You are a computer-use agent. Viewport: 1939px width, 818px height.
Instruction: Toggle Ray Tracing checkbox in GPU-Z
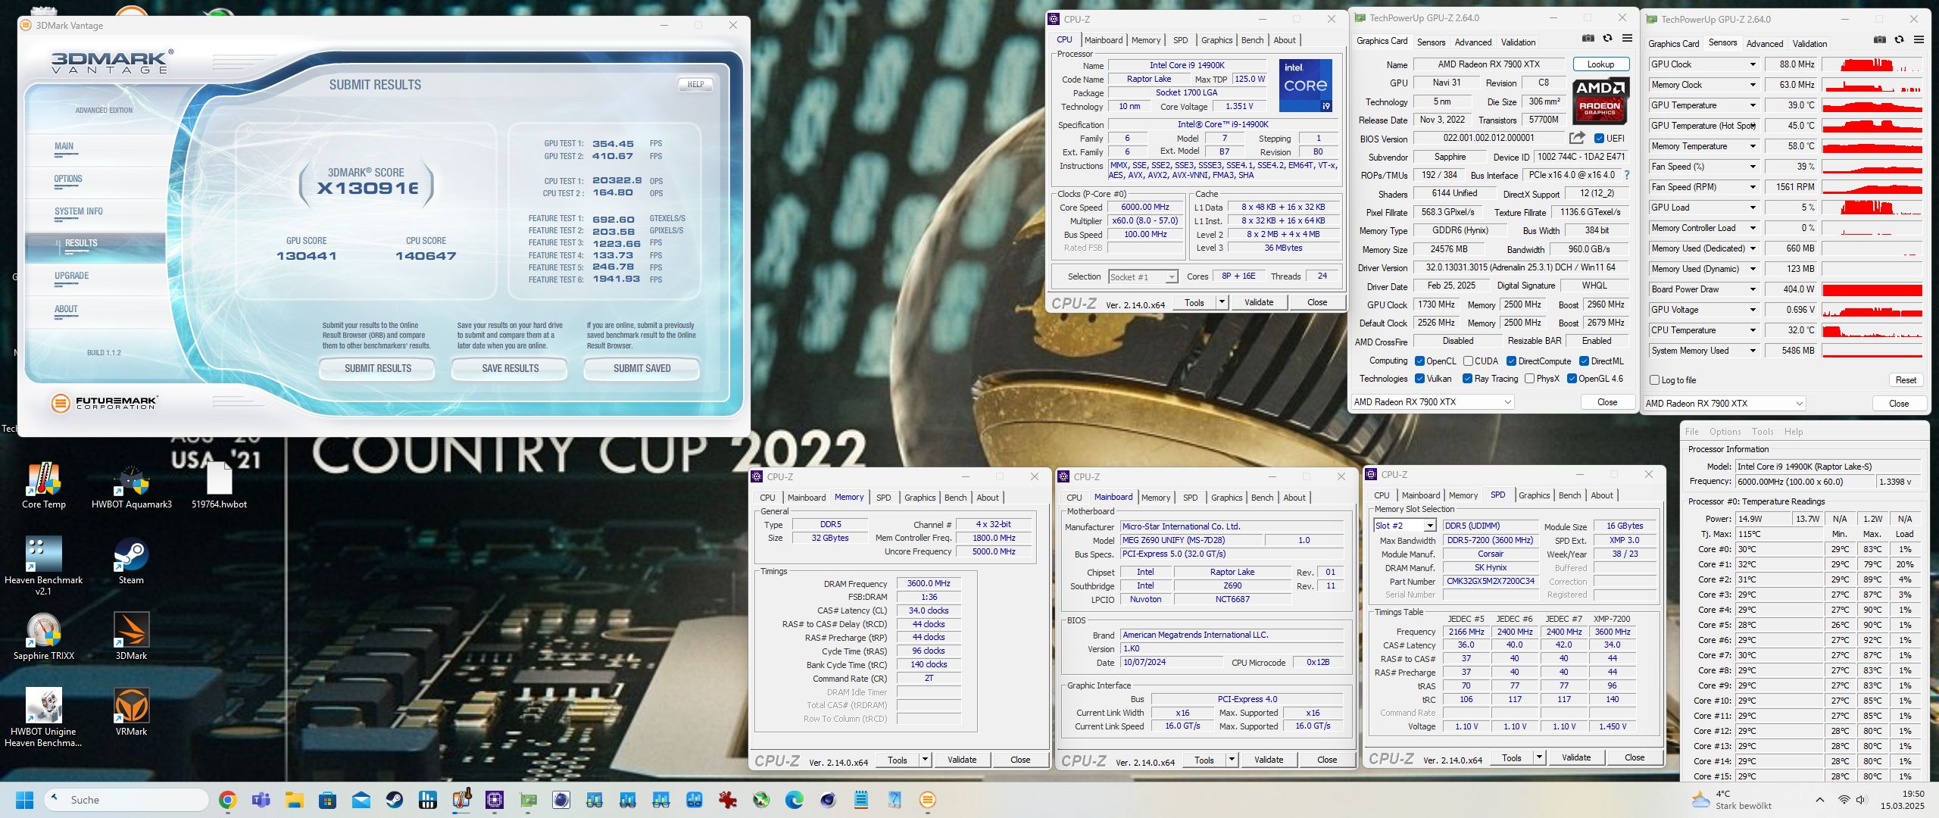point(1467,379)
